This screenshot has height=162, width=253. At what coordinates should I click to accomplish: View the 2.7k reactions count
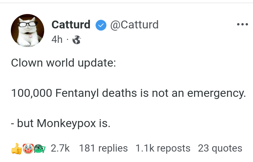tap(60, 148)
